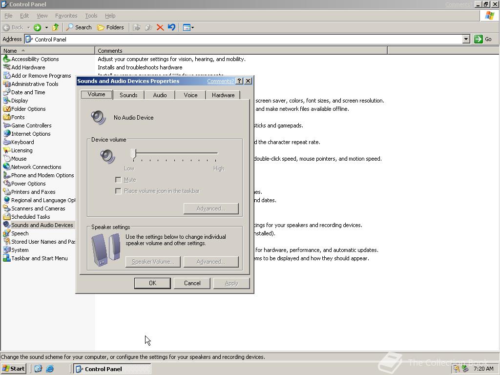The width and height of the screenshot is (500, 375).
Task: Select the Administrative Tools icon
Action: [x=7, y=84]
